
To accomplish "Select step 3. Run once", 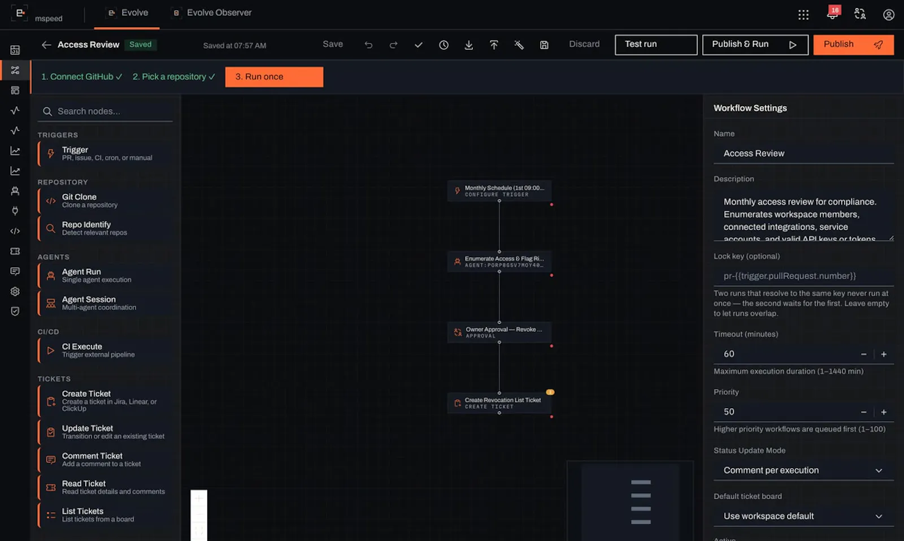I will (274, 77).
